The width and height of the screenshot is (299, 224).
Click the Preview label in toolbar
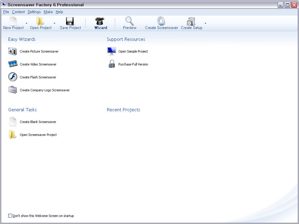pyautogui.click(x=130, y=28)
